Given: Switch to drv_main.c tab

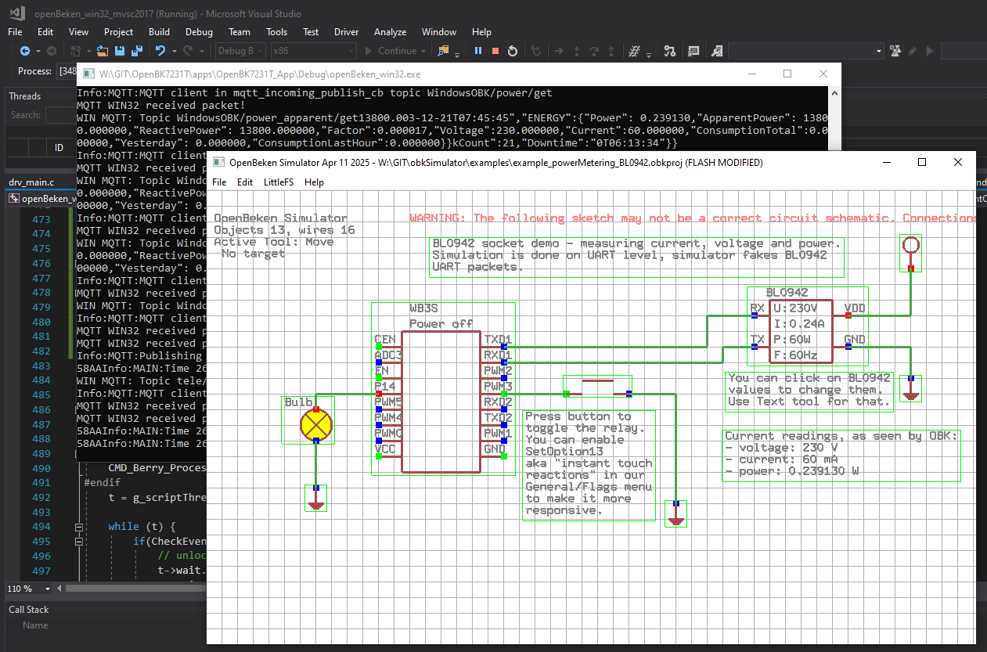Looking at the screenshot, I should click(31, 182).
